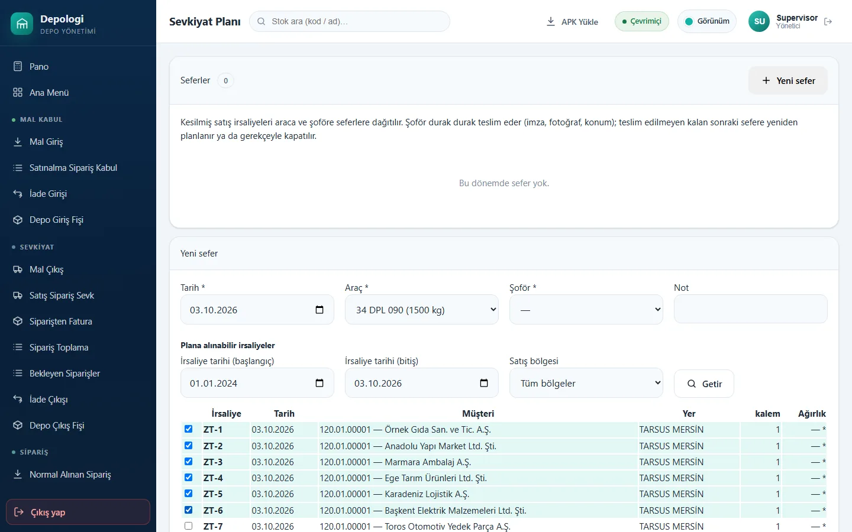Expand the Şoför driver dropdown
Viewport: 852px width, 532px height.
pos(586,310)
